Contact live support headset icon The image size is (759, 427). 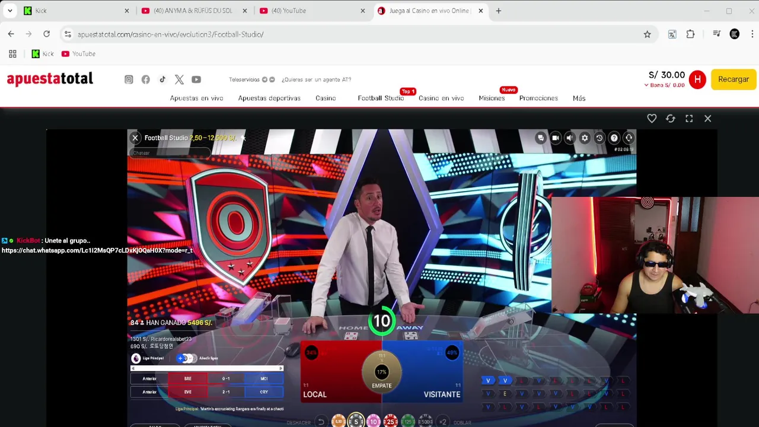click(x=629, y=138)
